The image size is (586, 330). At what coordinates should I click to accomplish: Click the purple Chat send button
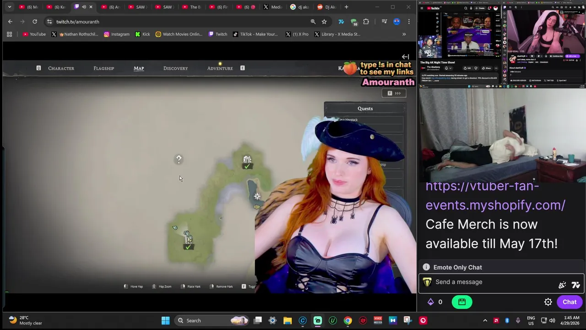(570, 302)
